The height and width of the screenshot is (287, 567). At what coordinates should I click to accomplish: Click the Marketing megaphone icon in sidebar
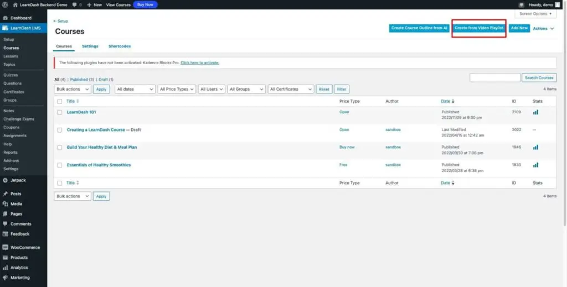[6, 278]
